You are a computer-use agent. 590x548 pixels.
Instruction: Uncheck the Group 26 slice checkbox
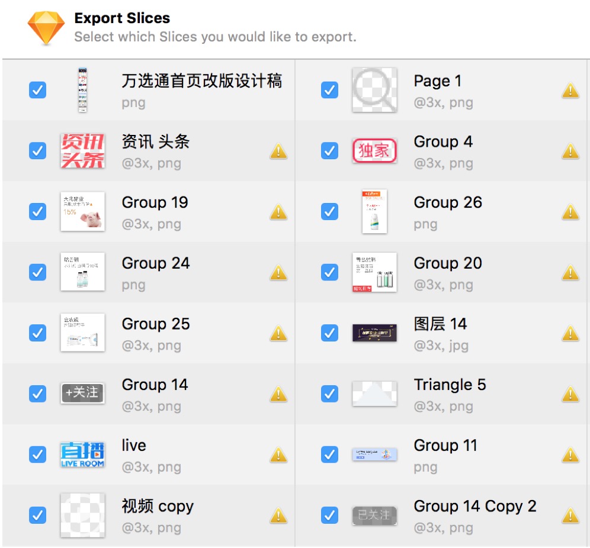329,212
